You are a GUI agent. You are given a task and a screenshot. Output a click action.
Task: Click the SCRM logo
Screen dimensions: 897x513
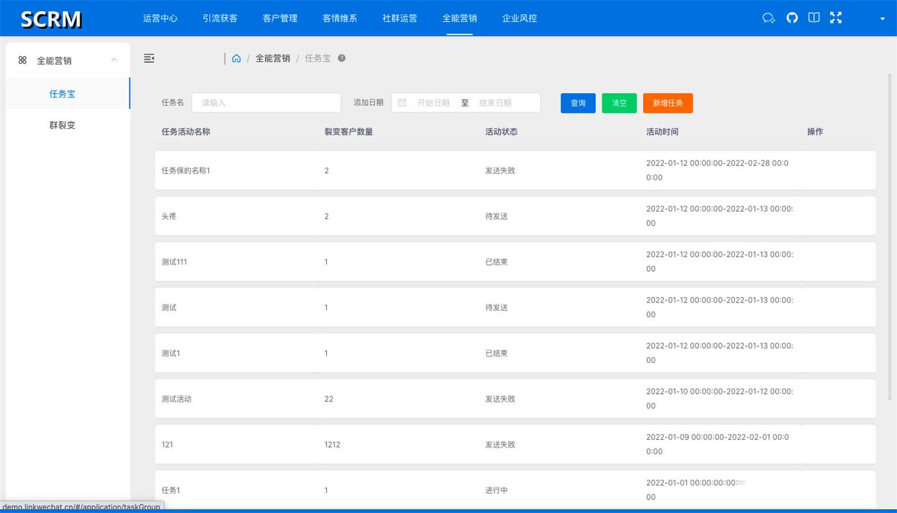click(51, 19)
